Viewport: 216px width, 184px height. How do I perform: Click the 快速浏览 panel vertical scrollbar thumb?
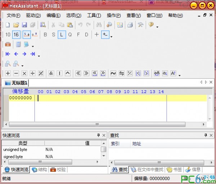point(103,149)
